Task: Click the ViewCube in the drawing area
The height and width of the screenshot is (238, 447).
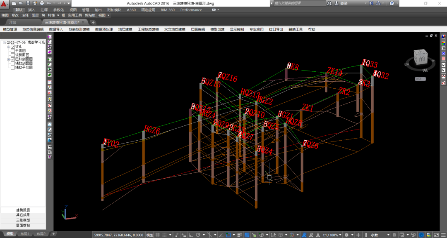Action: click(421, 58)
